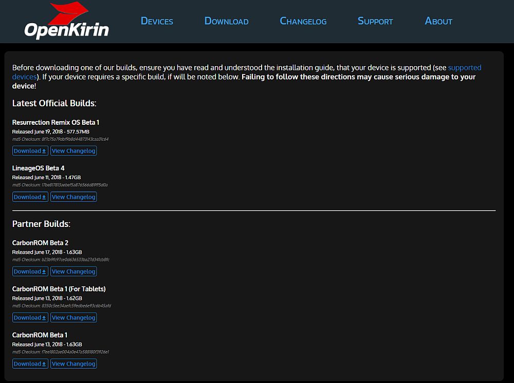View changelog for LineageOS Beta 4

click(x=74, y=197)
